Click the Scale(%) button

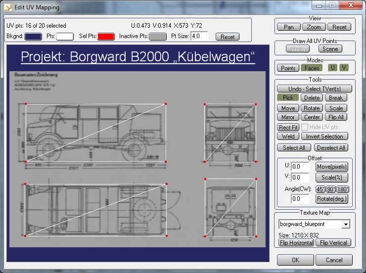point(332,178)
